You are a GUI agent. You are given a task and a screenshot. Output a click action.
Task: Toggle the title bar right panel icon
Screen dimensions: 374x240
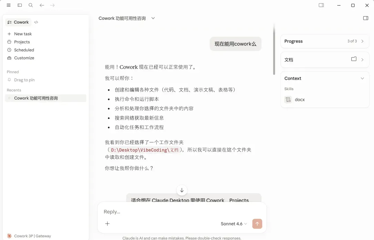point(321,5)
